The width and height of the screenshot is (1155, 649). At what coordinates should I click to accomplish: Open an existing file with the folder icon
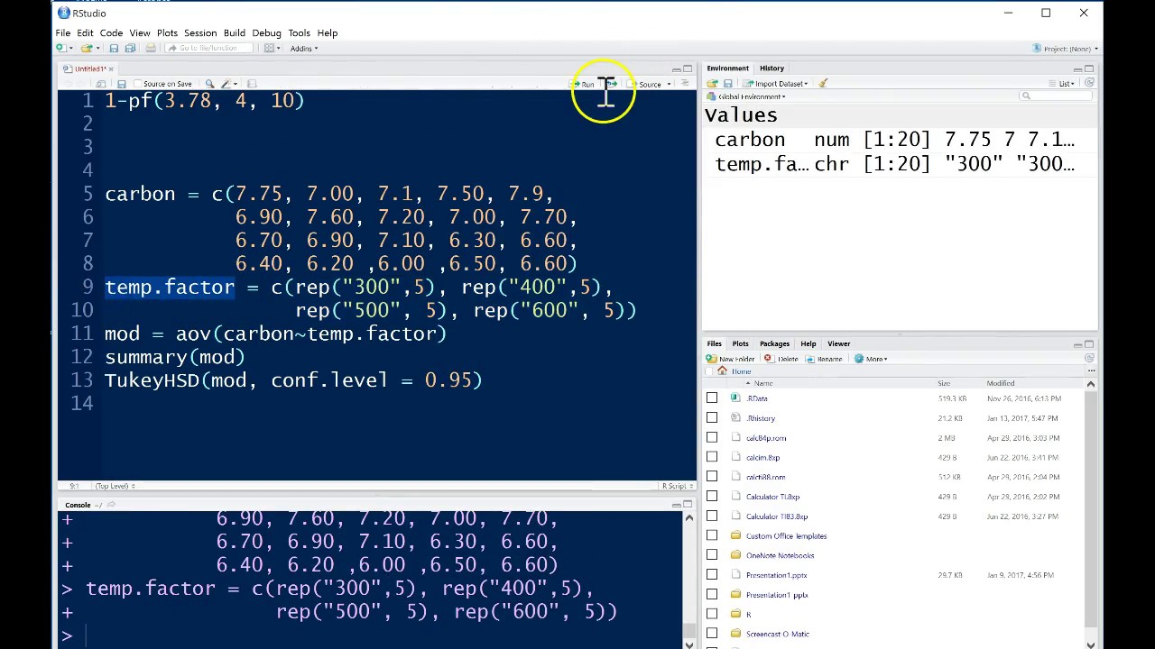[x=86, y=49]
